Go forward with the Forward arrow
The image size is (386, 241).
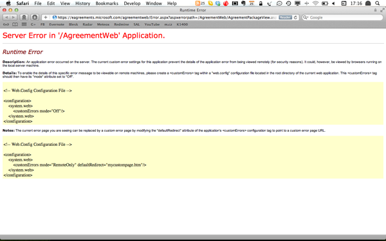[x=14, y=17]
